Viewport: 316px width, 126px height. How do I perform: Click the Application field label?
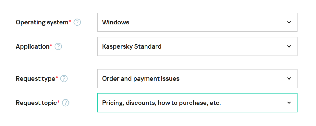(32, 46)
